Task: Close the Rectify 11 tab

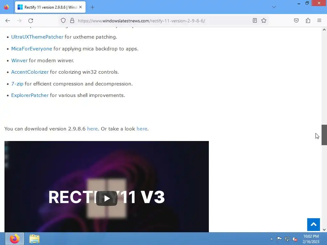Action: point(80,7)
